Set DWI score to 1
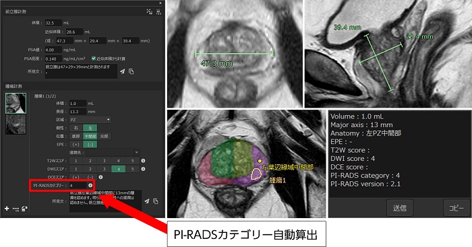Image resolution: width=472 pixels, height=247 pixels. tap(76, 169)
